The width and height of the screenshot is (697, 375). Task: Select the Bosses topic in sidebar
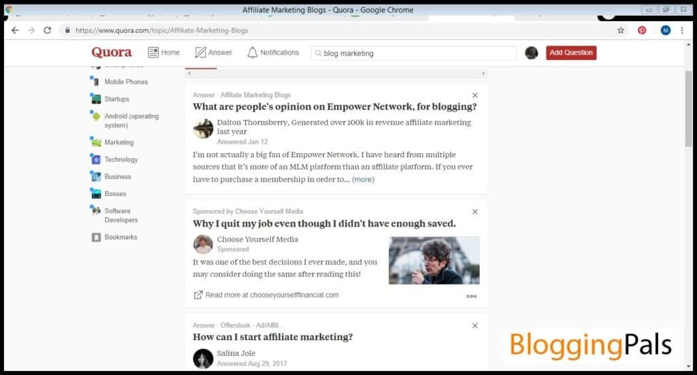[115, 194]
